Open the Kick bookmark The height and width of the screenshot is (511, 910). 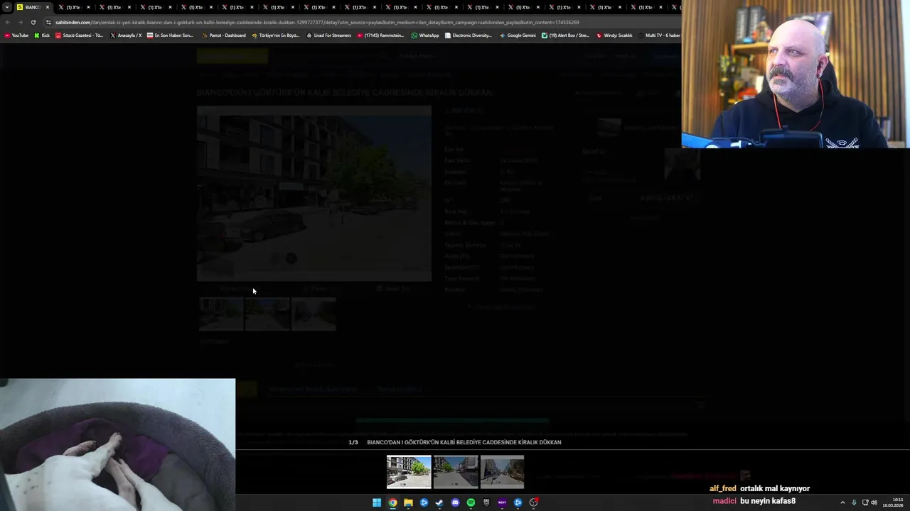click(42, 35)
